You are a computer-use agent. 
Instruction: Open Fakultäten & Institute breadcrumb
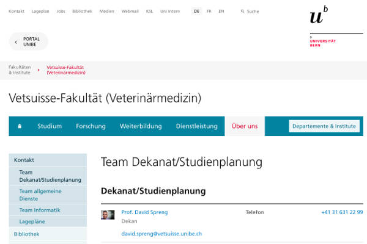click(20, 70)
